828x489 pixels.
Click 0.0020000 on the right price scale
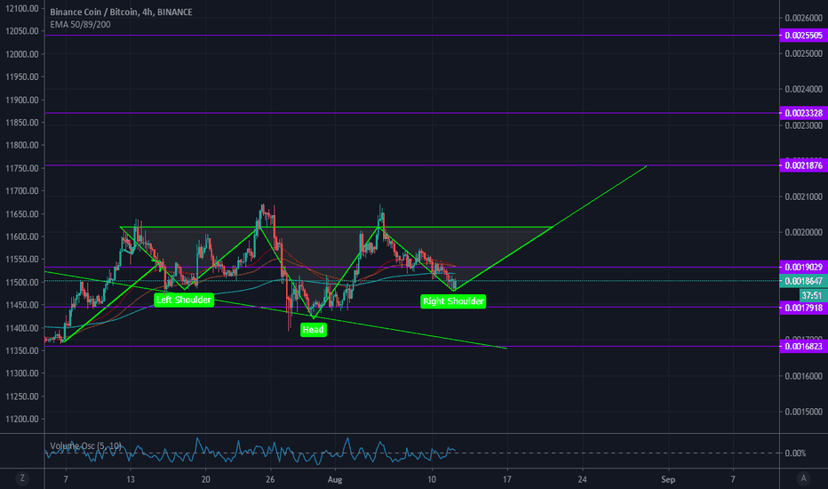803,233
